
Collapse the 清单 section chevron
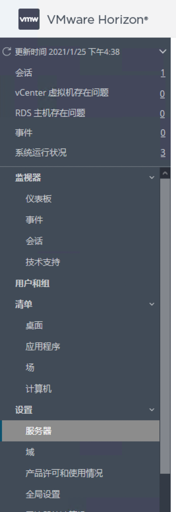click(152, 304)
